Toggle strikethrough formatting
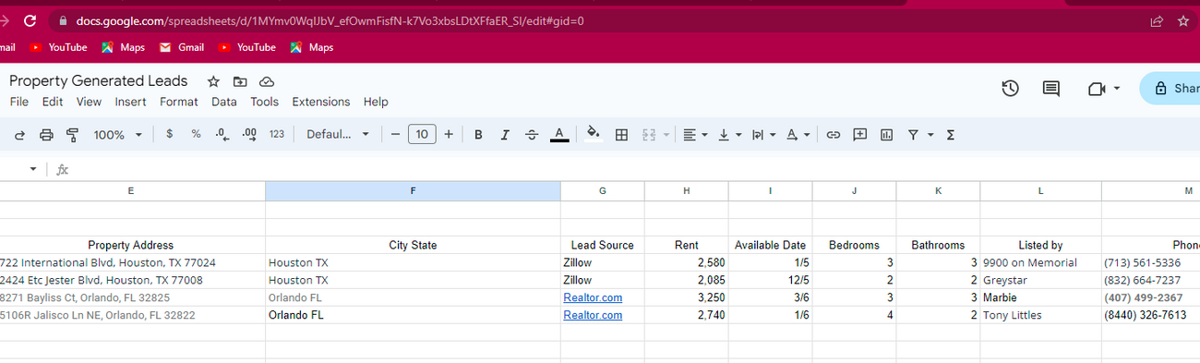This screenshot has height=363, width=1200. tap(532, 135)
